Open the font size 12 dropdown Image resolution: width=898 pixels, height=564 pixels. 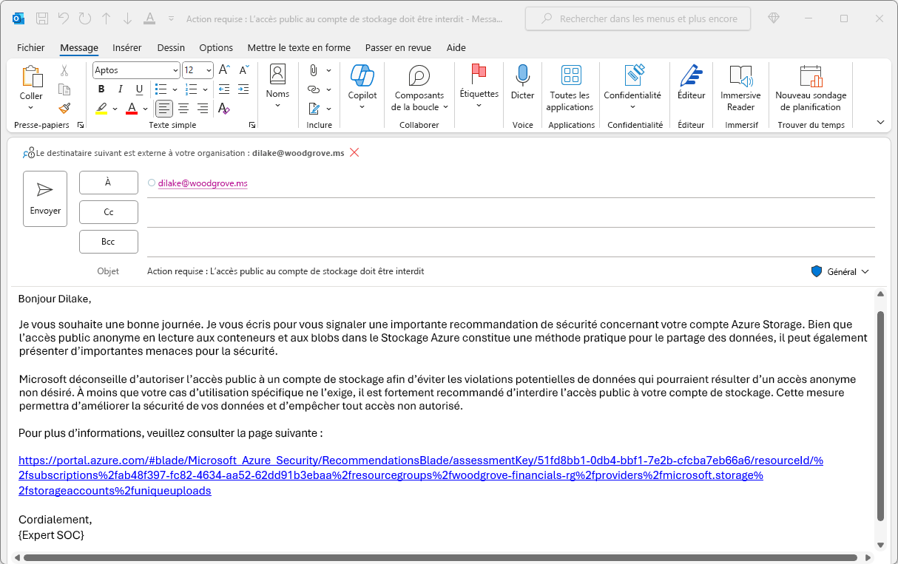209,70
